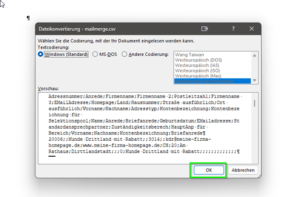The width and height of the screenshot is (290, 197).
Task: Confirm with the OK button
Action: pyautogui.click(x=209, y=170)
